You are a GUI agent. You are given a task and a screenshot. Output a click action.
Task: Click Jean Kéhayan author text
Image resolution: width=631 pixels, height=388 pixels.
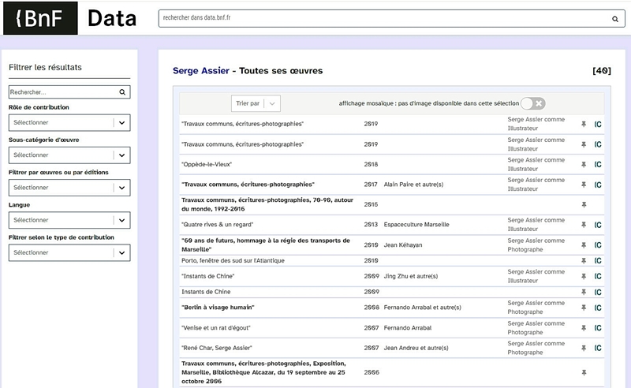(403, 244)
